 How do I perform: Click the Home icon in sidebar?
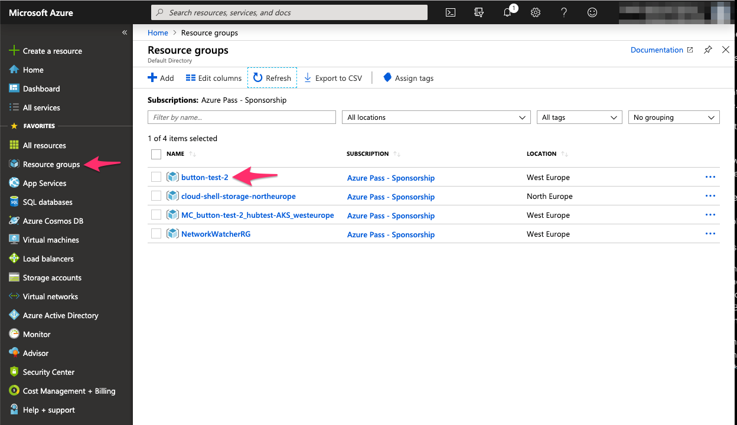pos(14,70)
